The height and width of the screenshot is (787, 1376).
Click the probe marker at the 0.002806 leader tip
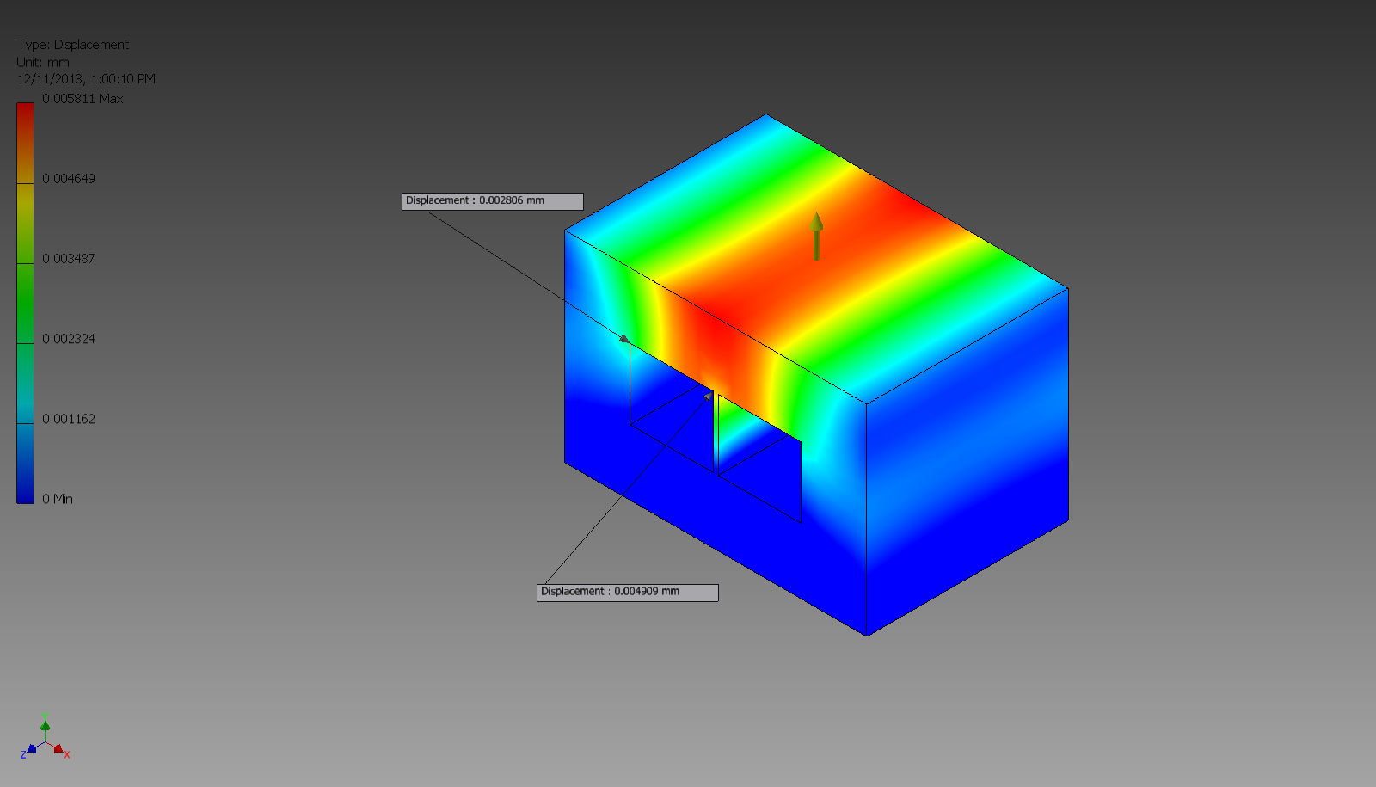[624, 339]
